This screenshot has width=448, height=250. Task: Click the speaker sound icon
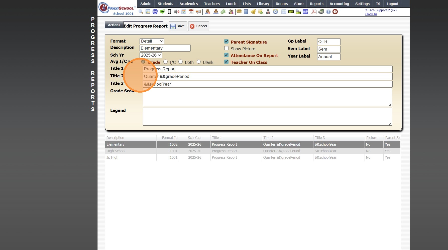[x=177, y=12]
